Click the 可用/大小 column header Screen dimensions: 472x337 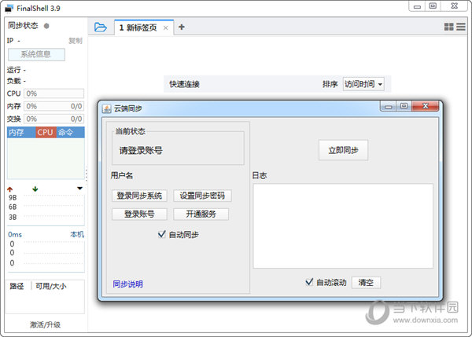click(x=51, y=286)
